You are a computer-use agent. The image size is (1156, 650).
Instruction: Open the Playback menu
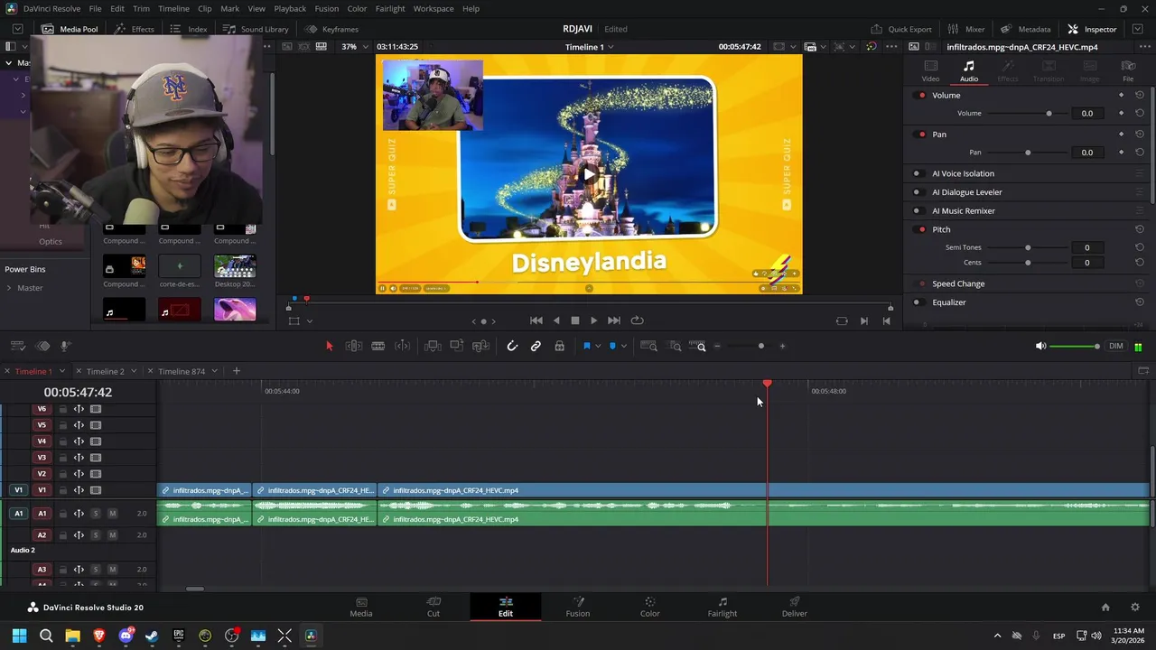(x=290, y=8)
